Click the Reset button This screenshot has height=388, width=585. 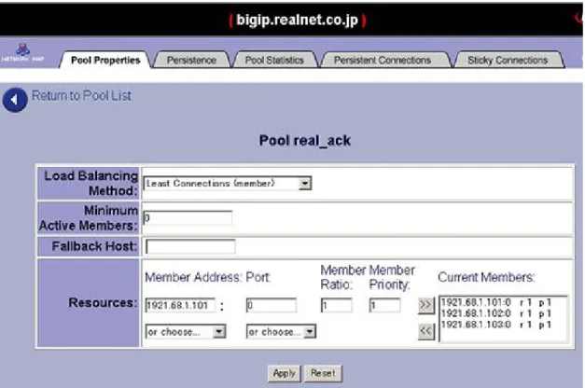[323, 373]
